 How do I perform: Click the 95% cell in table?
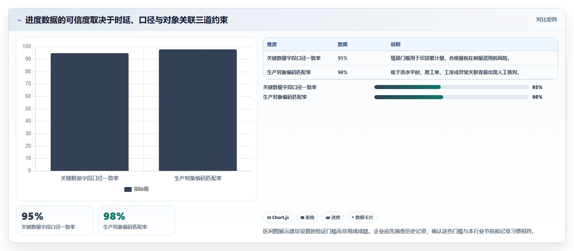pyautogui.click(x=343, y=58)
